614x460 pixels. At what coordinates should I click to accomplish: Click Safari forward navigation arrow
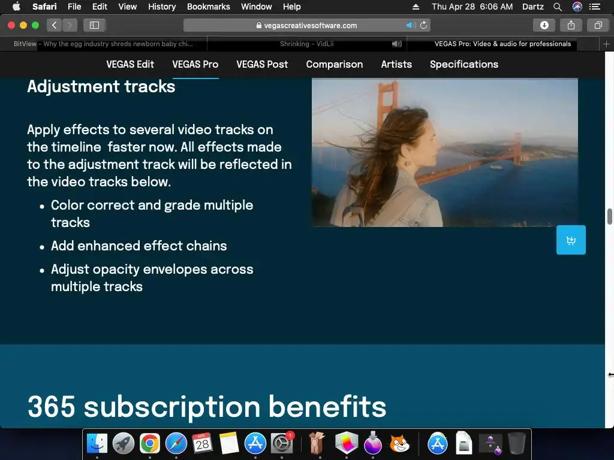click(x=70, y=25)
